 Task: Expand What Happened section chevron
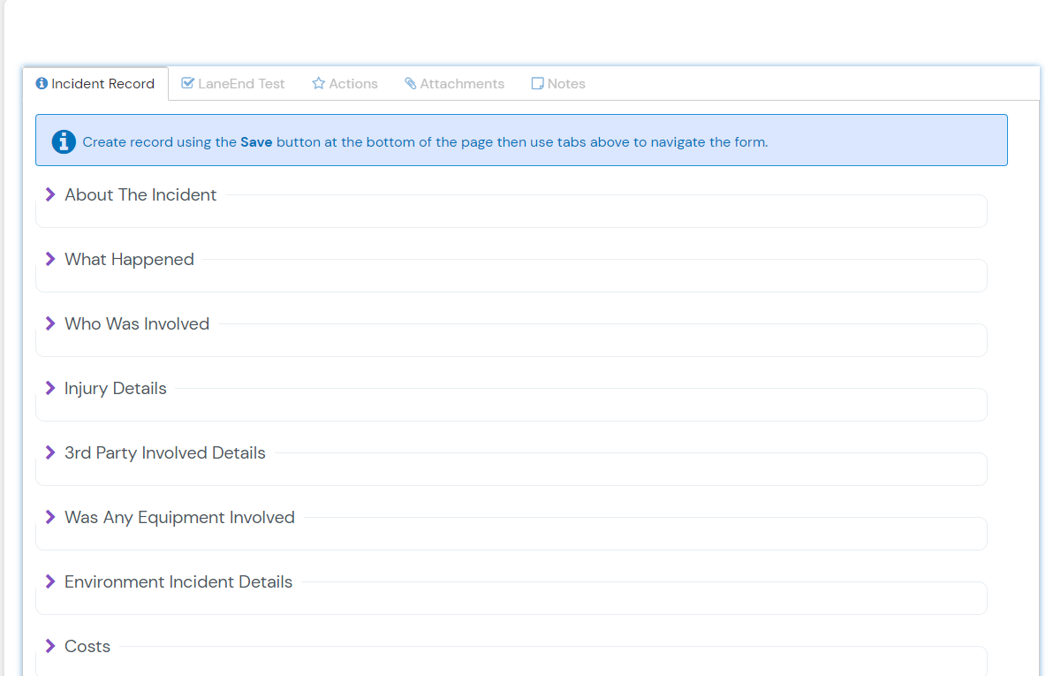[x=50, y=259]
